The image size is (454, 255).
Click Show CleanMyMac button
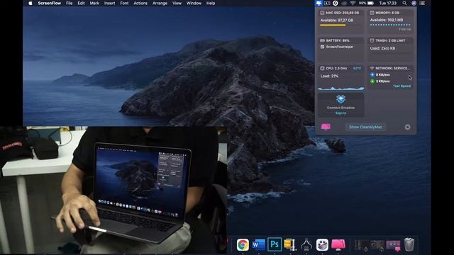click(365, 127)
